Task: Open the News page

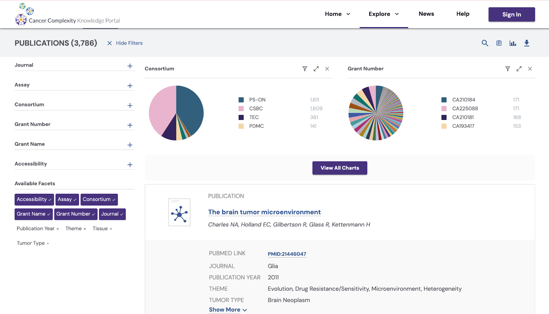Action: coord(426,14)
